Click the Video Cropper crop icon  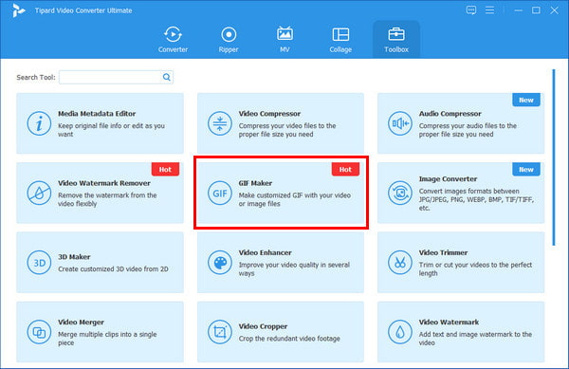(x=220, y=332)
